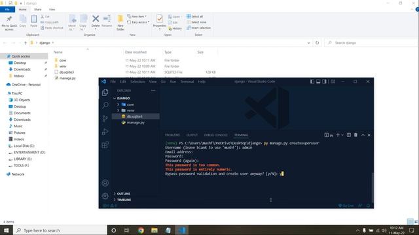419x235 pixels.
Task: Click Properties icon in File Explorer ribbon
Action: coord(160,22)
